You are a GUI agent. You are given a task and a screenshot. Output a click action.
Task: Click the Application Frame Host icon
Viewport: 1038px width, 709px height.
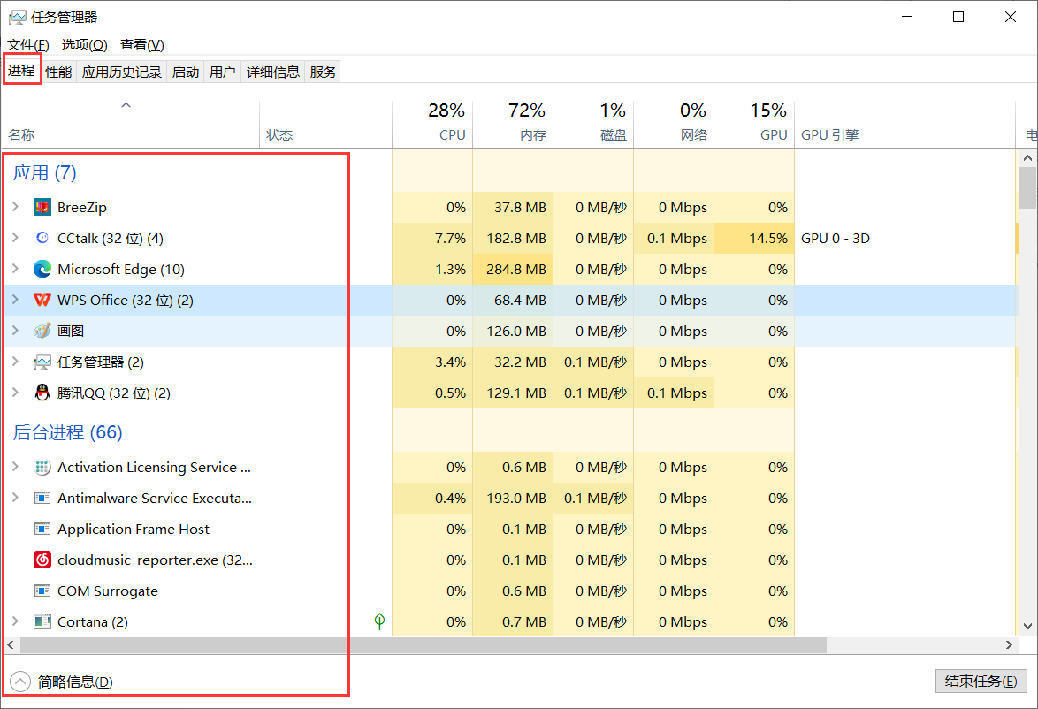(x=42, y=529)
